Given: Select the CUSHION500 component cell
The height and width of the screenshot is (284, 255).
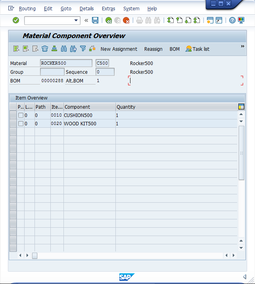Looking at the screenshot, I should tap(90, 115).
